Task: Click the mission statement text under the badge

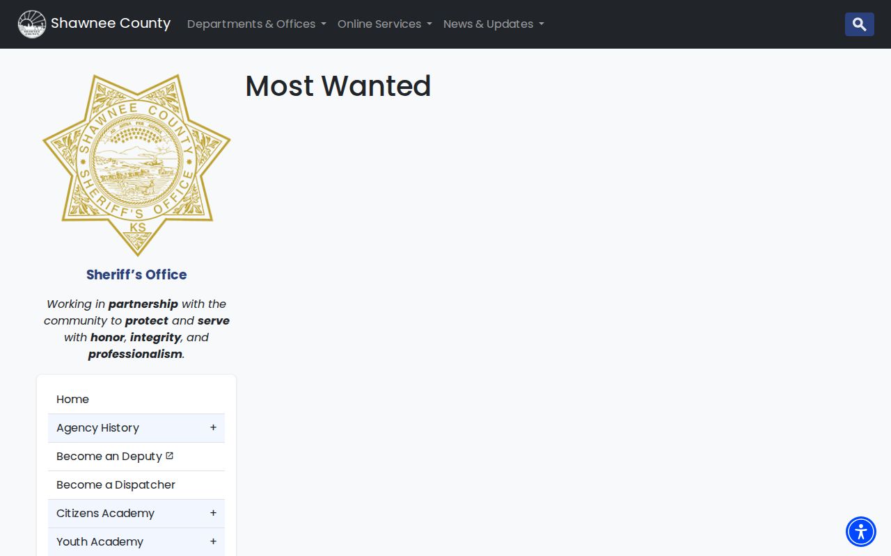Action: tap(136, 329)
